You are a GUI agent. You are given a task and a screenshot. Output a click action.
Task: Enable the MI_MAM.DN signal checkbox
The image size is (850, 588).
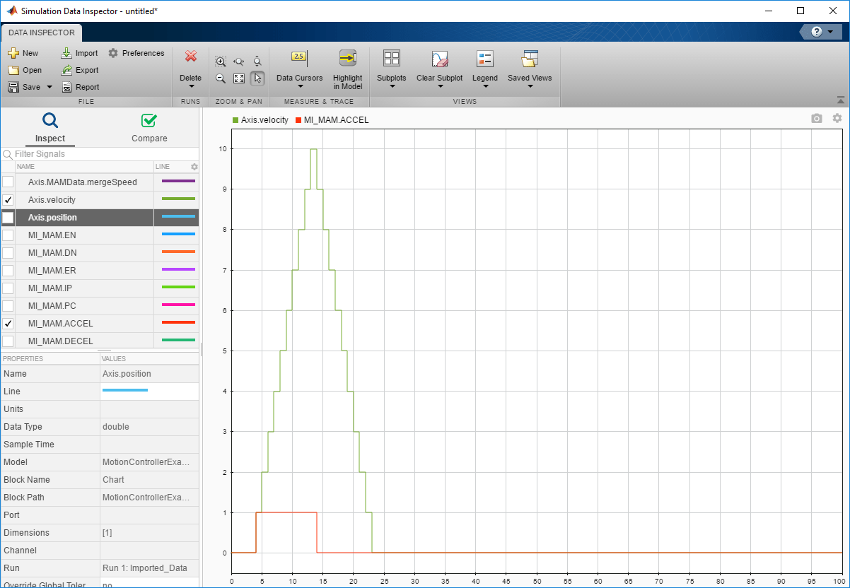[8, 253]
